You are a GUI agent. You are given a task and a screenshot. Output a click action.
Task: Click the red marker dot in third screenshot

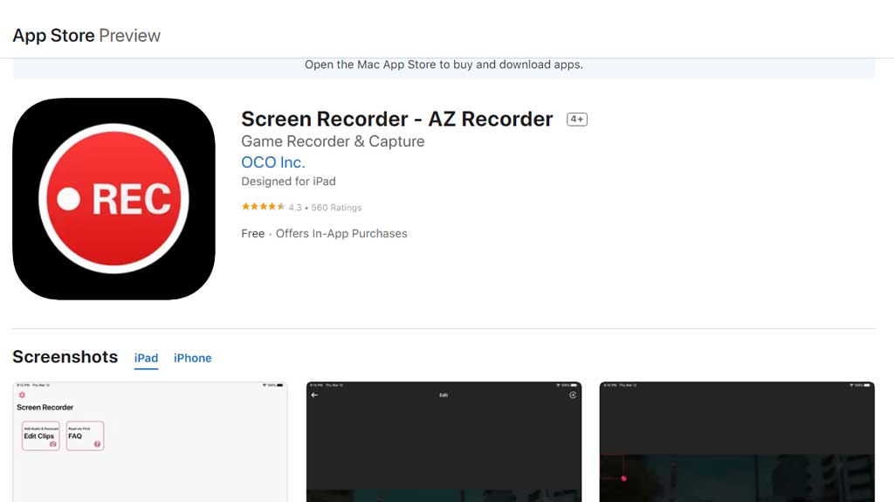623,478
